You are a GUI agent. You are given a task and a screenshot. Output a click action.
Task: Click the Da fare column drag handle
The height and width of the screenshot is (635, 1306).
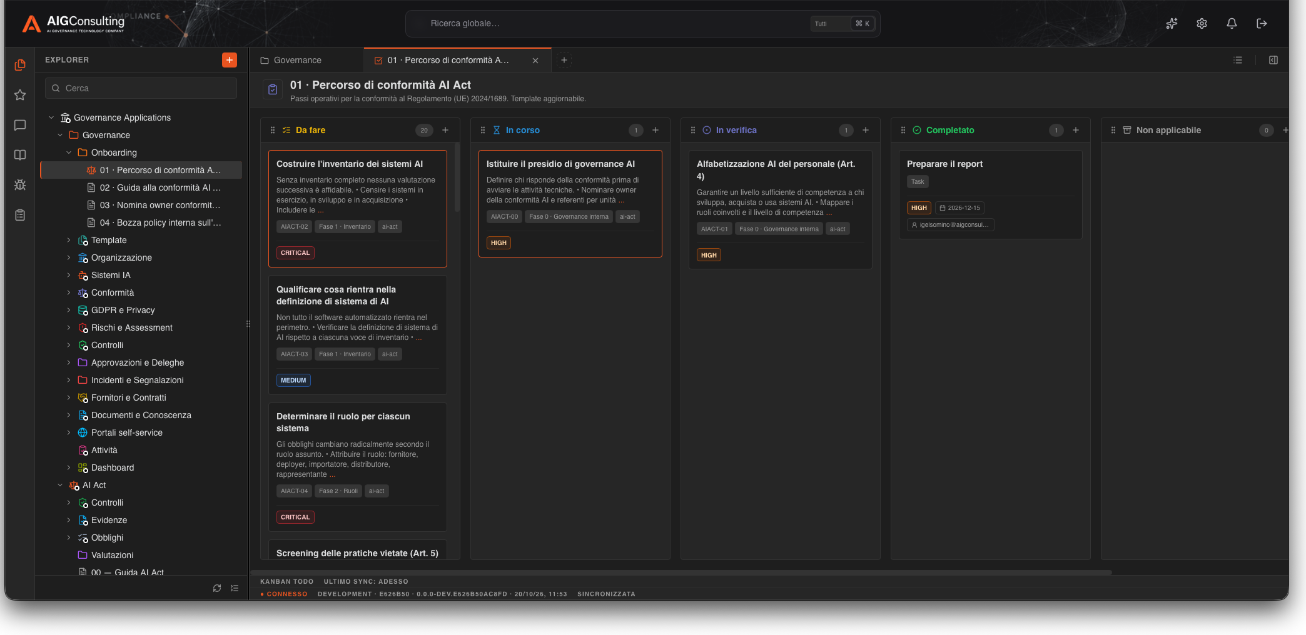[273, 130]
